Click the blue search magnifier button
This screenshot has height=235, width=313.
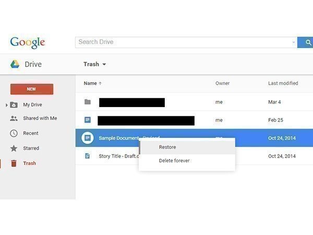(x=305, y=42)
